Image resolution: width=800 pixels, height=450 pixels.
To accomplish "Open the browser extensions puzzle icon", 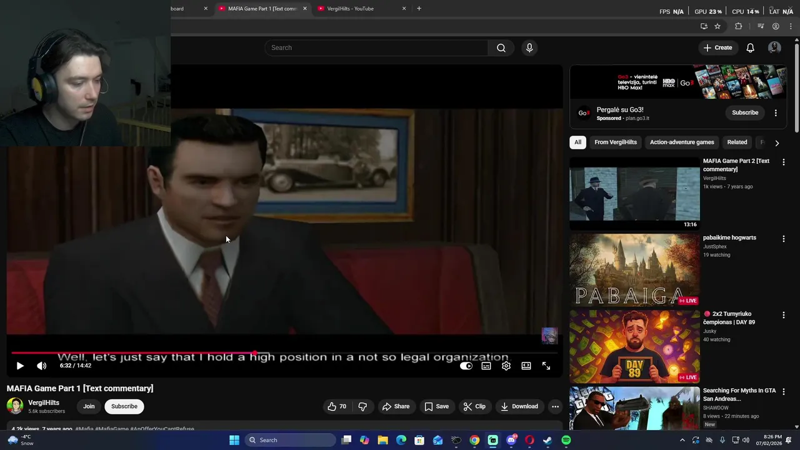I will click(738, 26).
